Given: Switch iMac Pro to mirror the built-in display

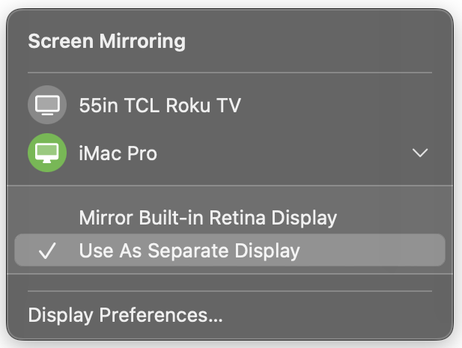Looking at the screenshot, I should coord(207,219).
